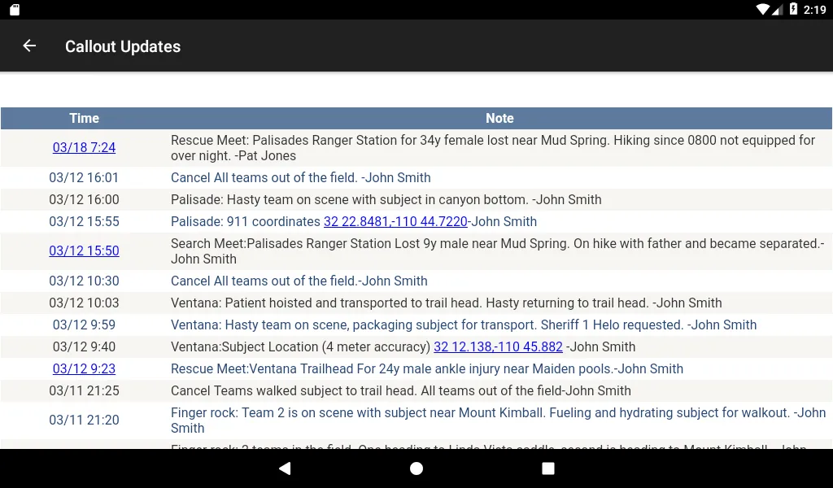
Task: Select the Sheriff 1 Helo requested note
Action: point(463,325)
